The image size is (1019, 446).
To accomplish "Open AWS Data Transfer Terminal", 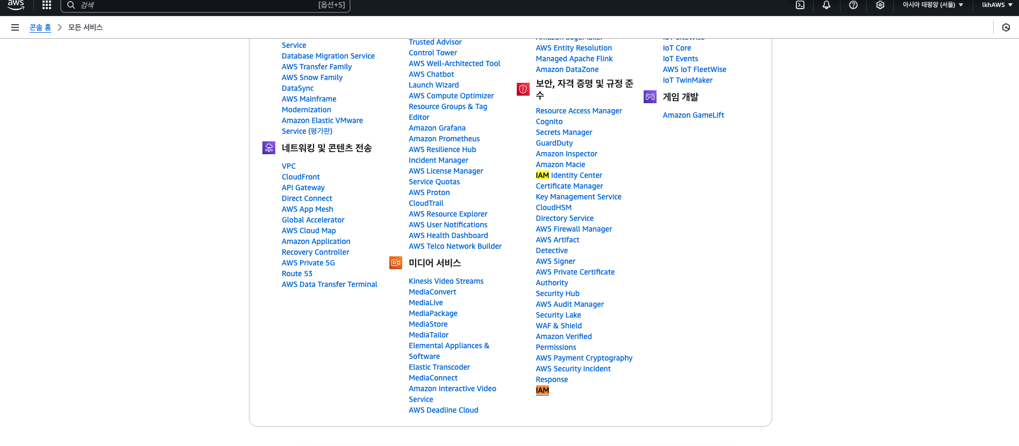I will click(329, 284).
